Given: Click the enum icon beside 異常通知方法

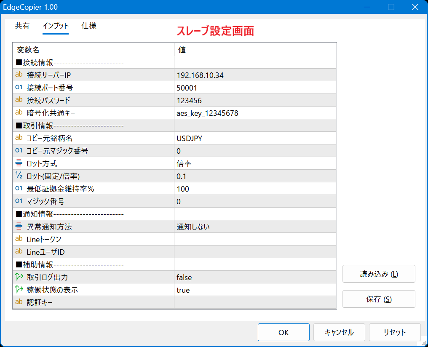Looking at the screenshot, I should 19,226.
